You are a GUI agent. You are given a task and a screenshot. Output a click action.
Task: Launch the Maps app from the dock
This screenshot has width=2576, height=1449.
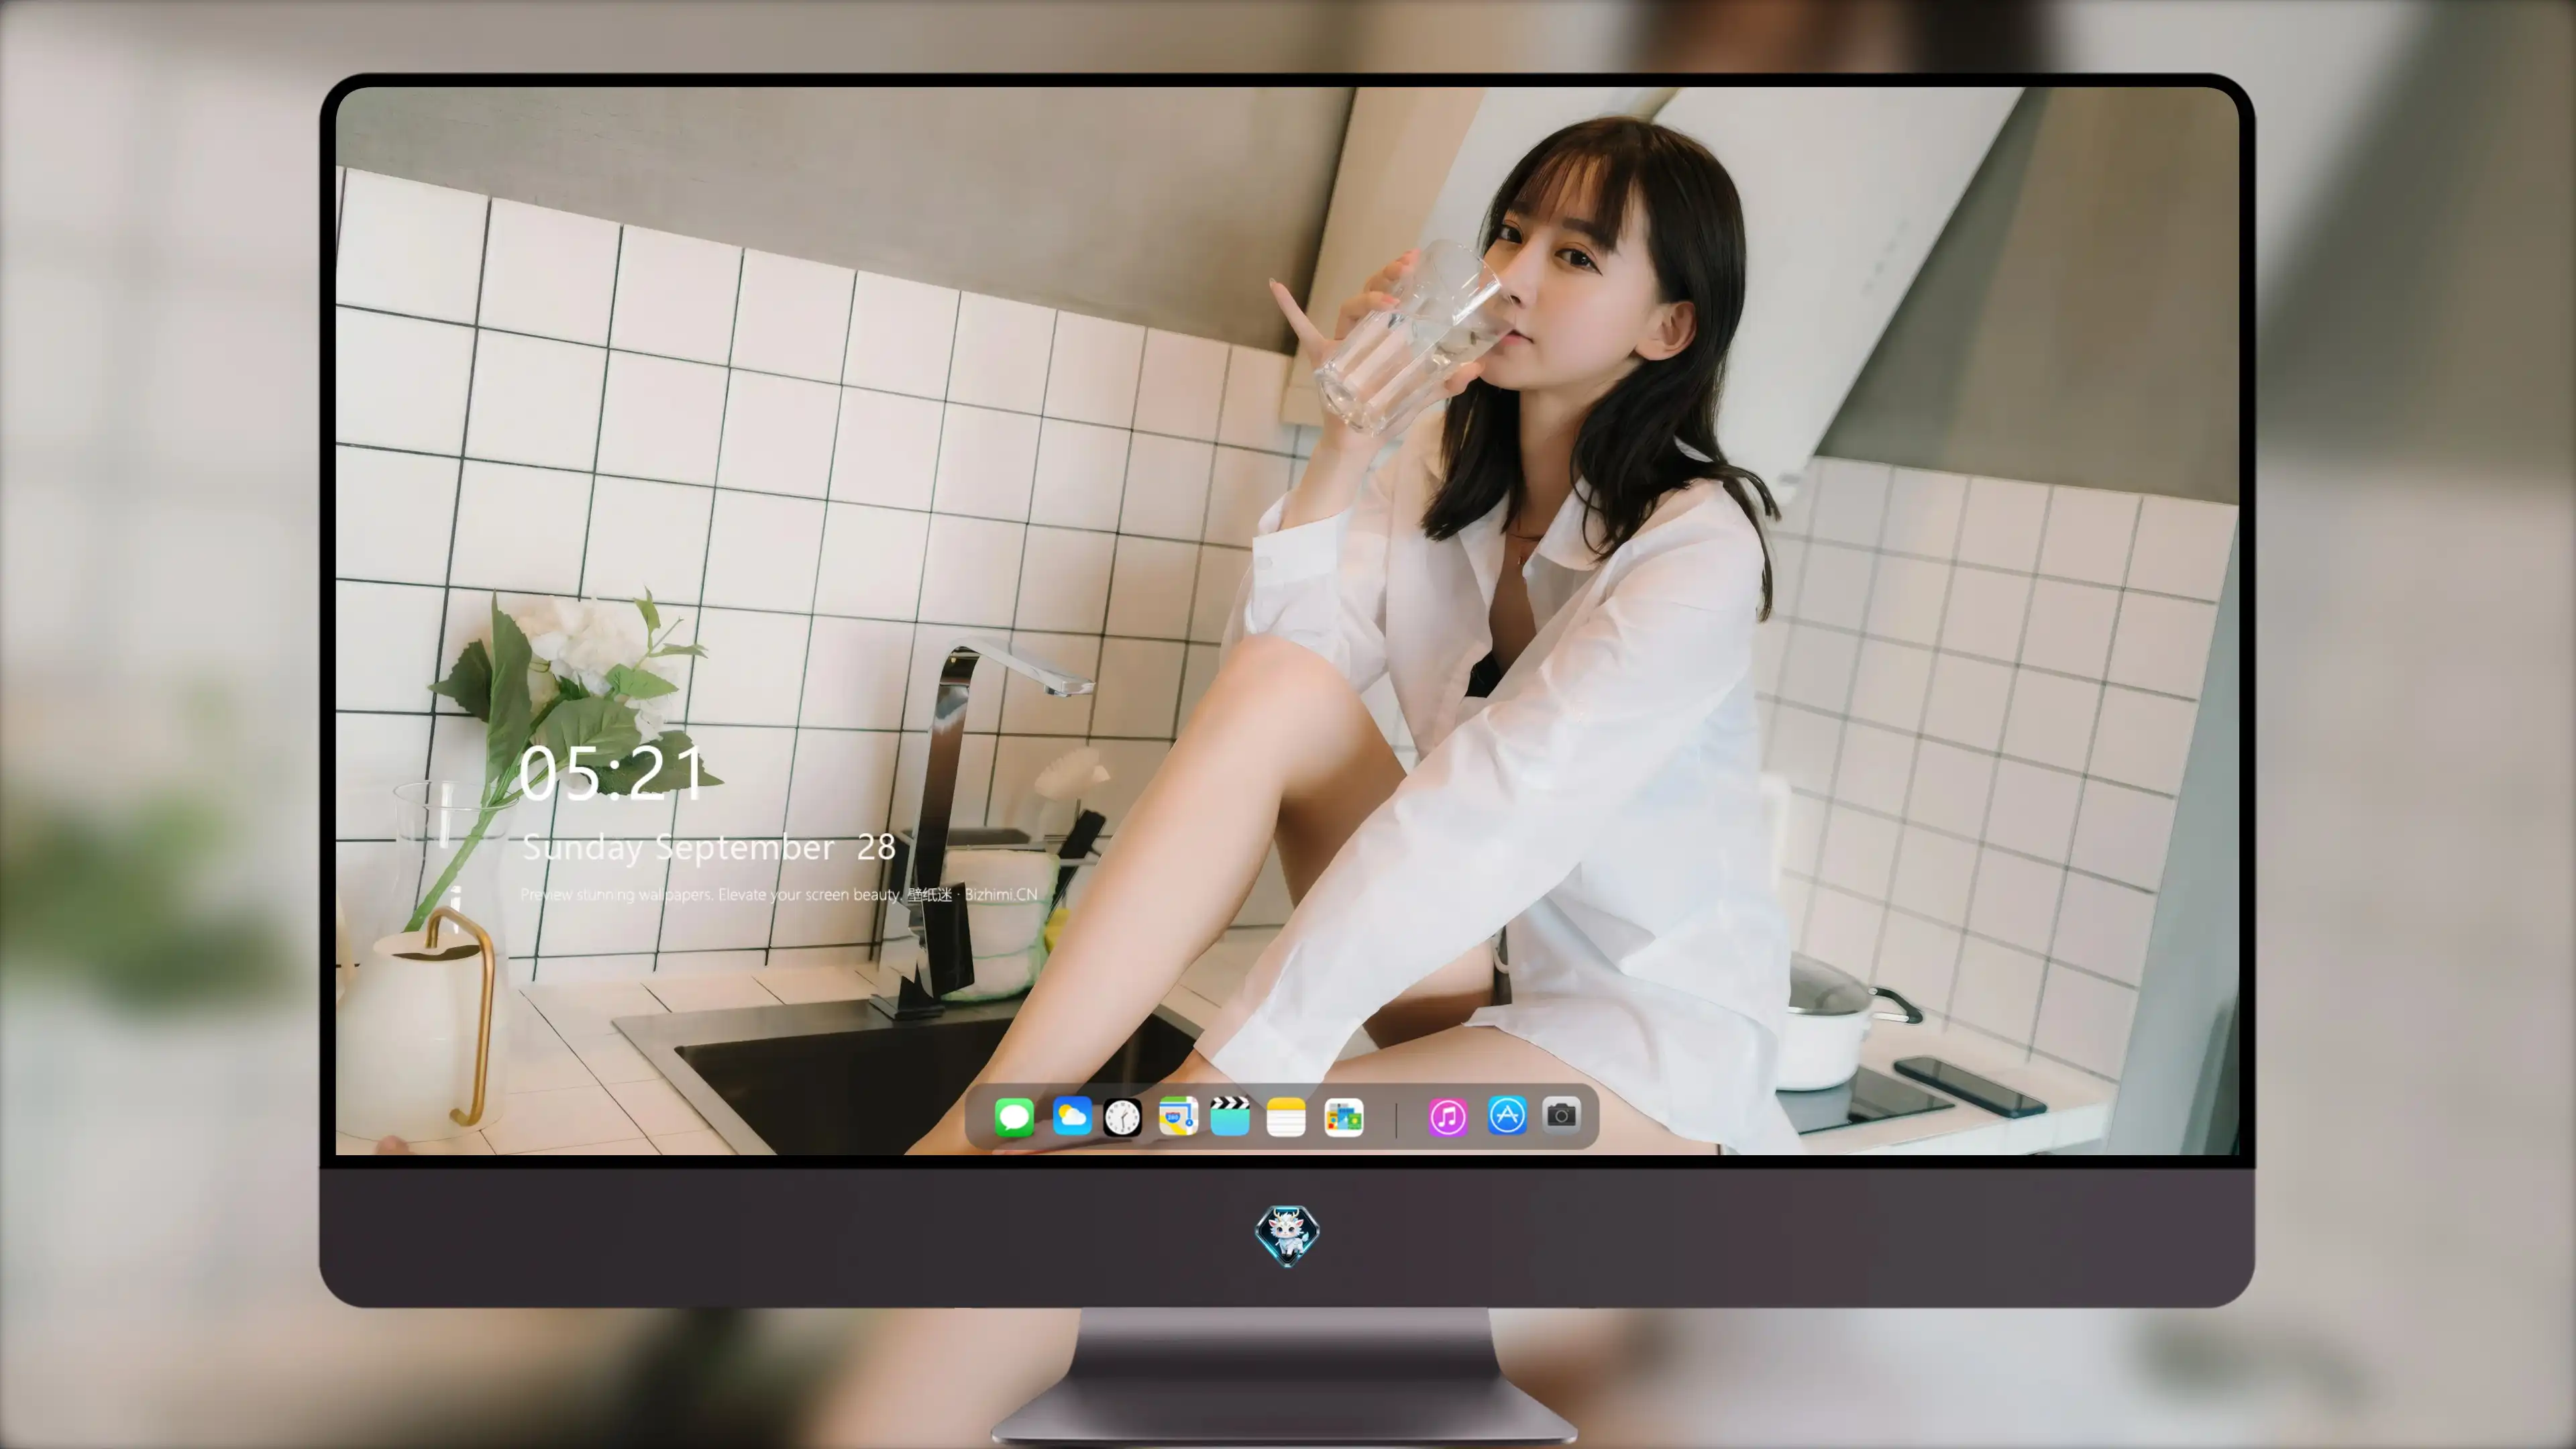1178,1116
